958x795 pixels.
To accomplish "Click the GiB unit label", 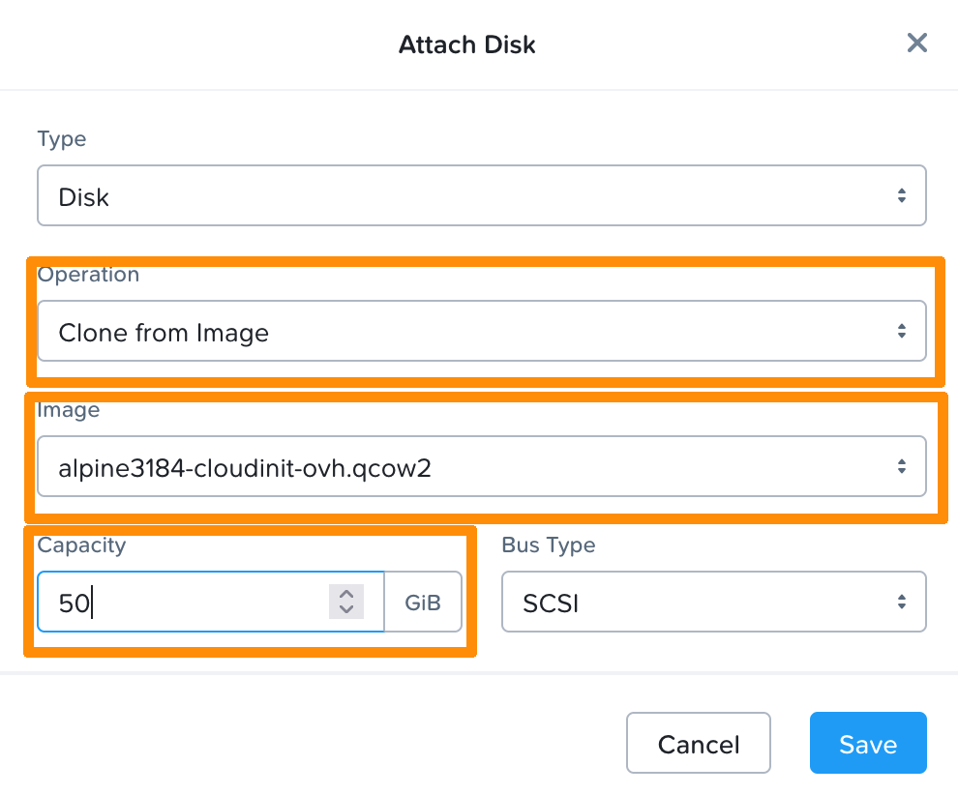I will (x=422, y=602).
